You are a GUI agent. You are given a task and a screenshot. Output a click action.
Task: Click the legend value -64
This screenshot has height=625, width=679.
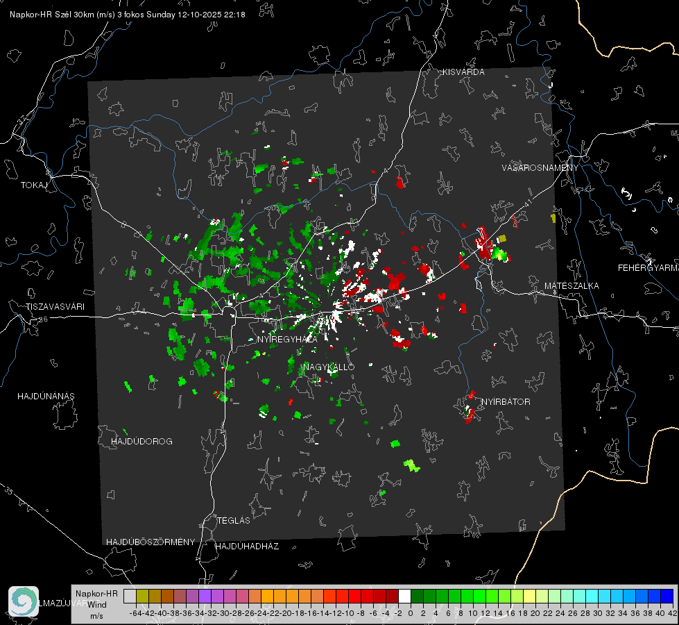136,613
